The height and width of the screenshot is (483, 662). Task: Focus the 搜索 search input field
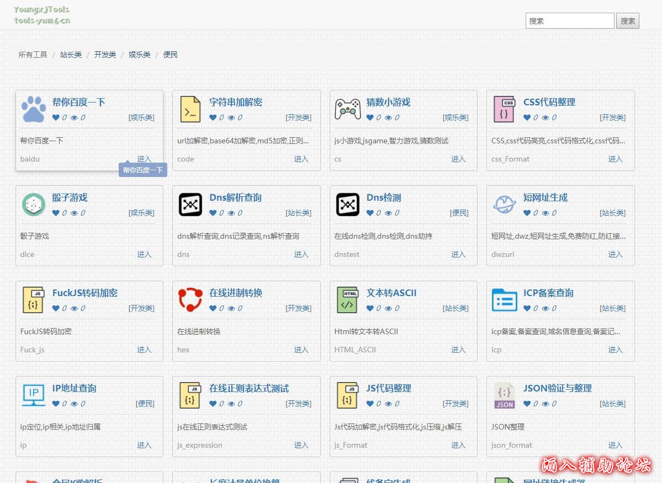[569, 21]
